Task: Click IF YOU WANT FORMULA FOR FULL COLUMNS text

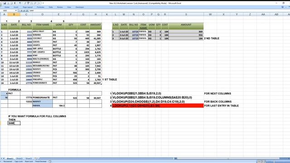Action: coord(37,116)
